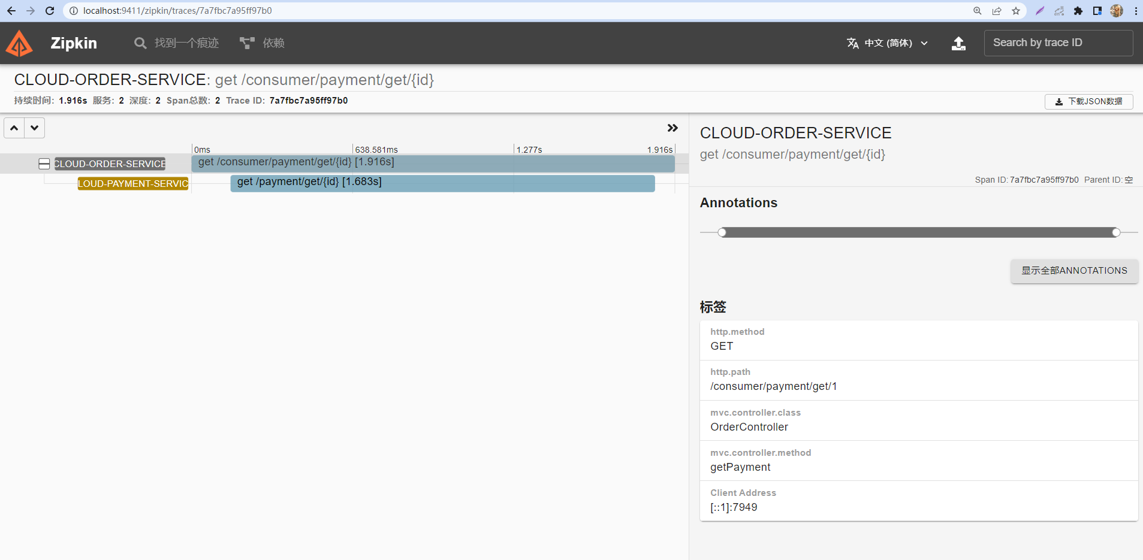Open the 找到一个痕迹 search page
The height and width of the screenshot is (560, 1143).
point(177,43)
